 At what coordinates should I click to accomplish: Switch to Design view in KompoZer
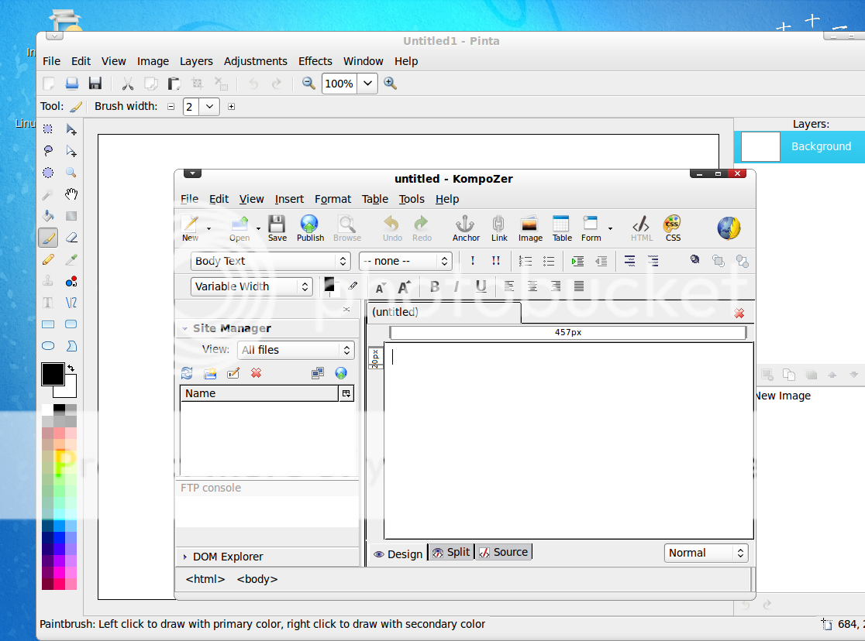pyautogui.click(x=398, y=554)
